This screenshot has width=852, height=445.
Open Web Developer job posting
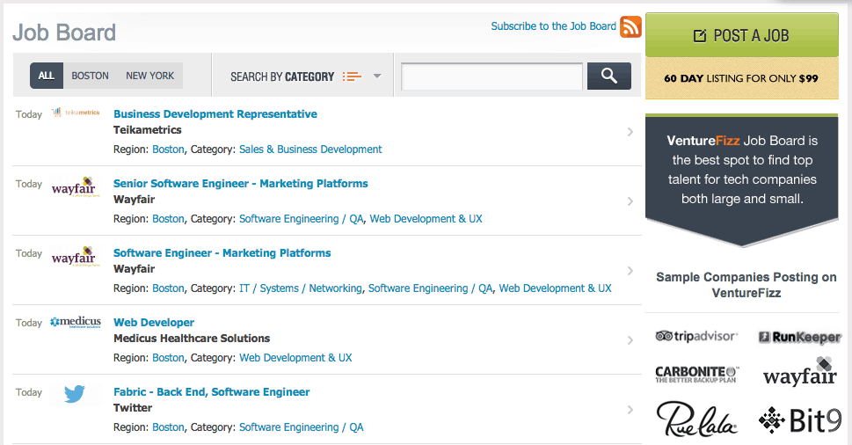point(154,323)
